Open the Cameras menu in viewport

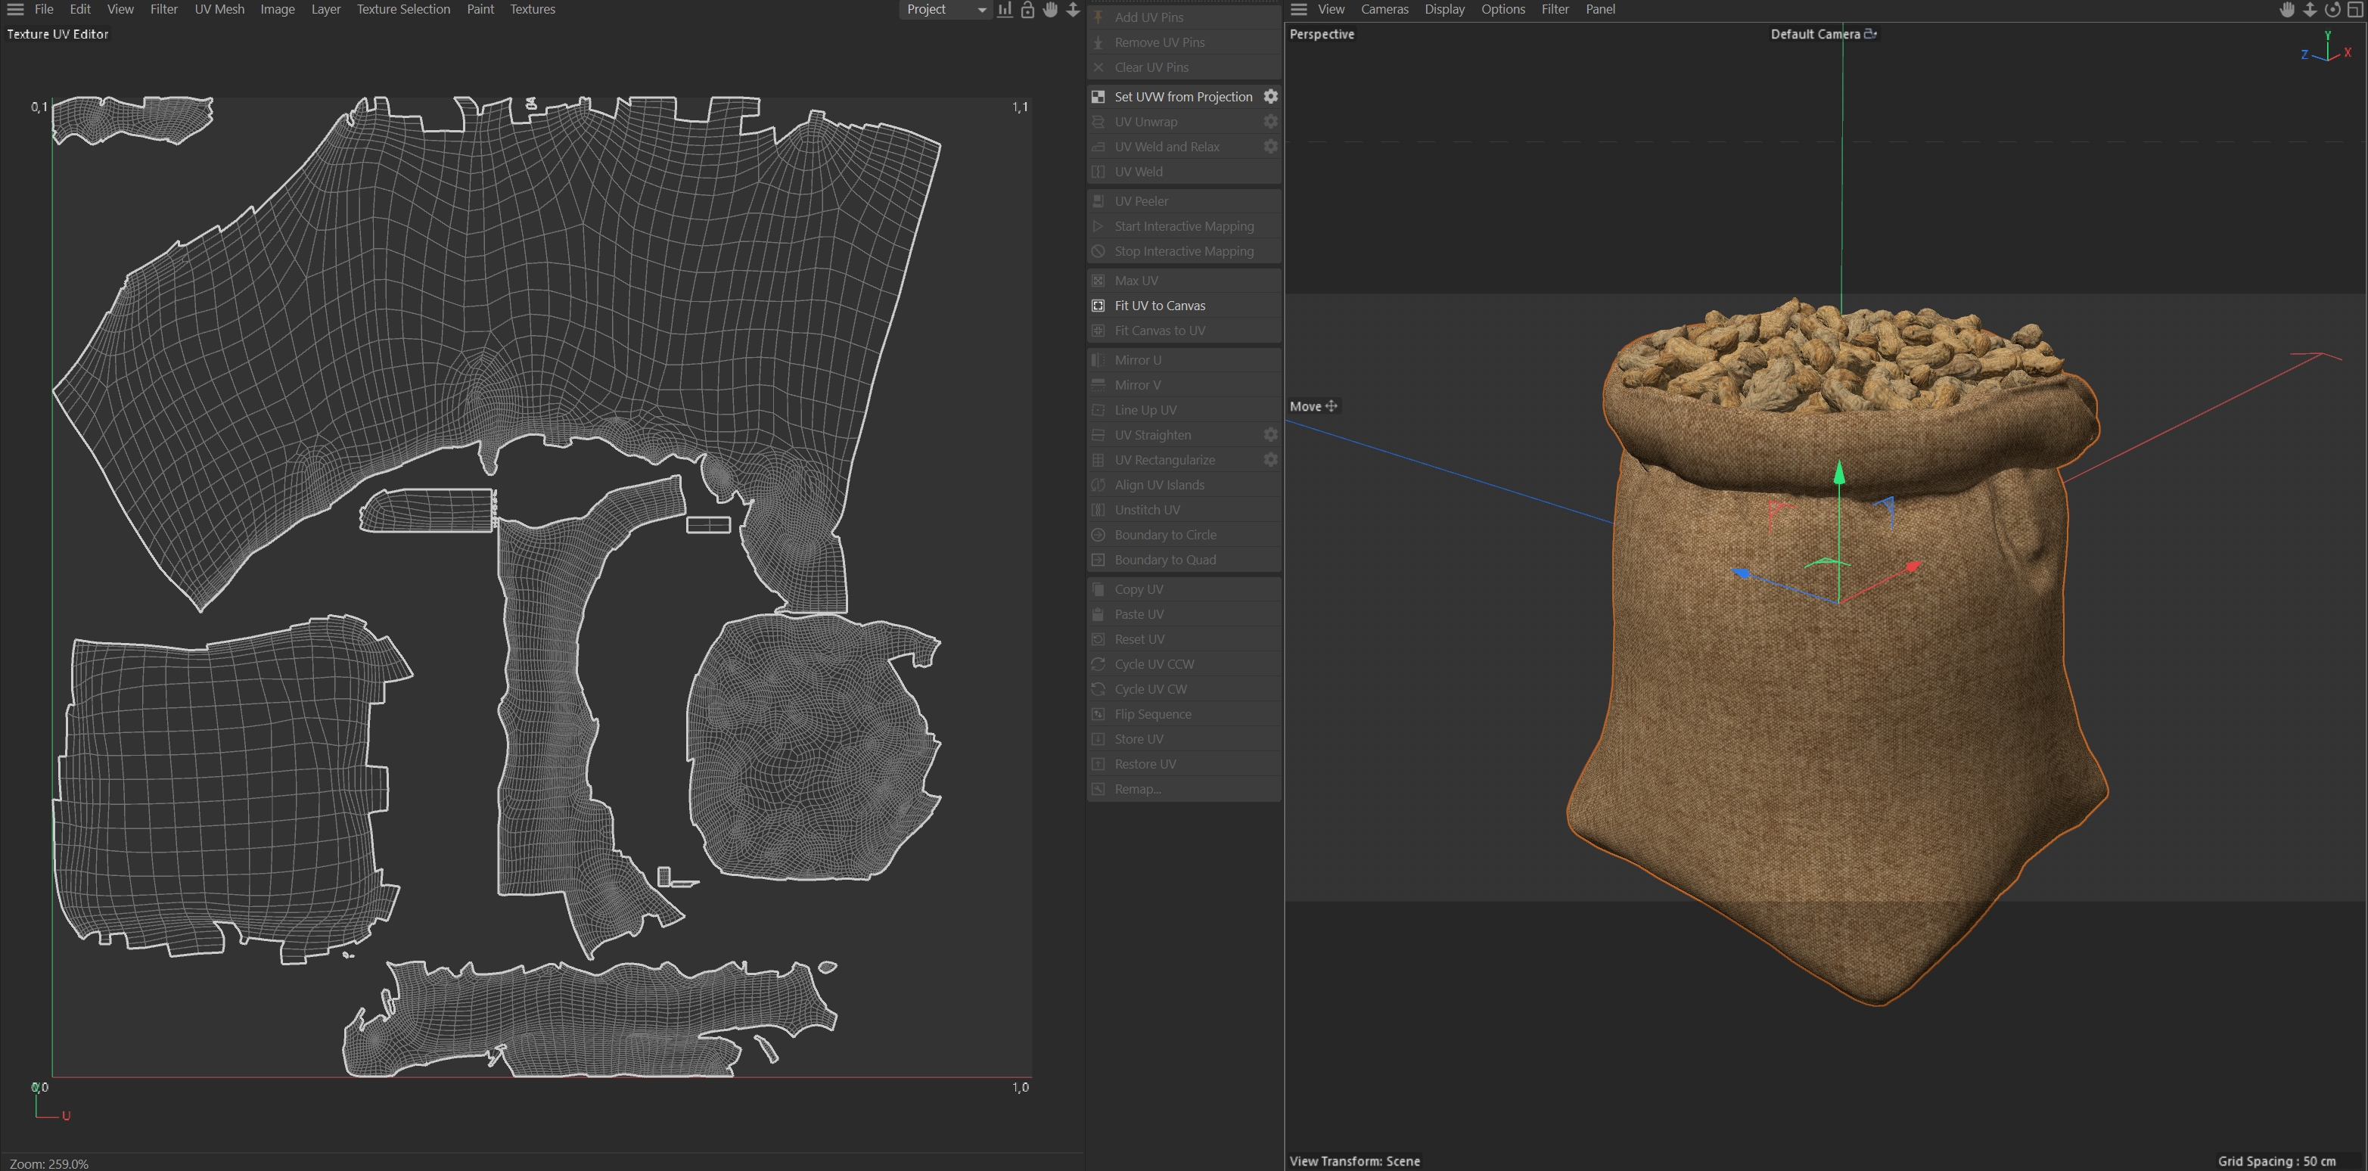pos(1384,9)
